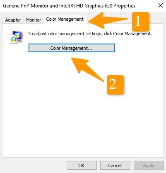Click the color management monitor icon
The image size is (166, 173).
17,37
